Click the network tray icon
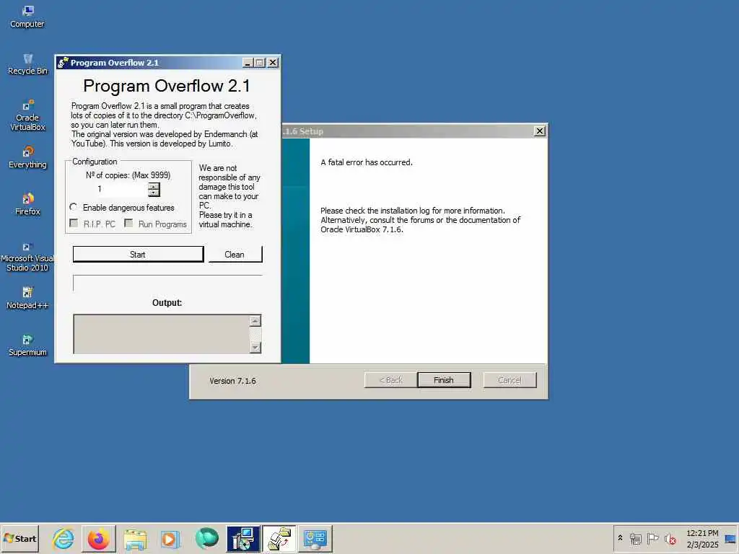Viewport: 739px width, 554px height. click(x=635, y=538)
